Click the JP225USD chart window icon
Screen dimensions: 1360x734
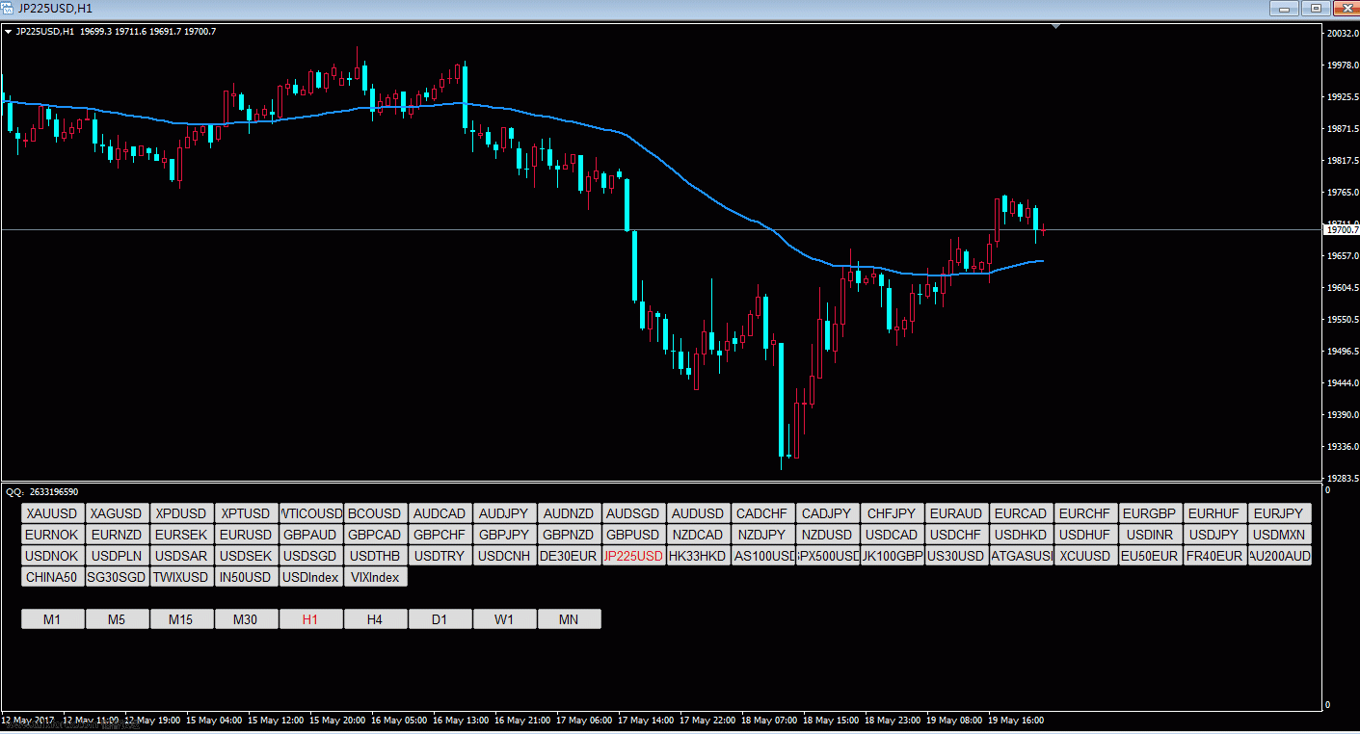tap(9, 8)
